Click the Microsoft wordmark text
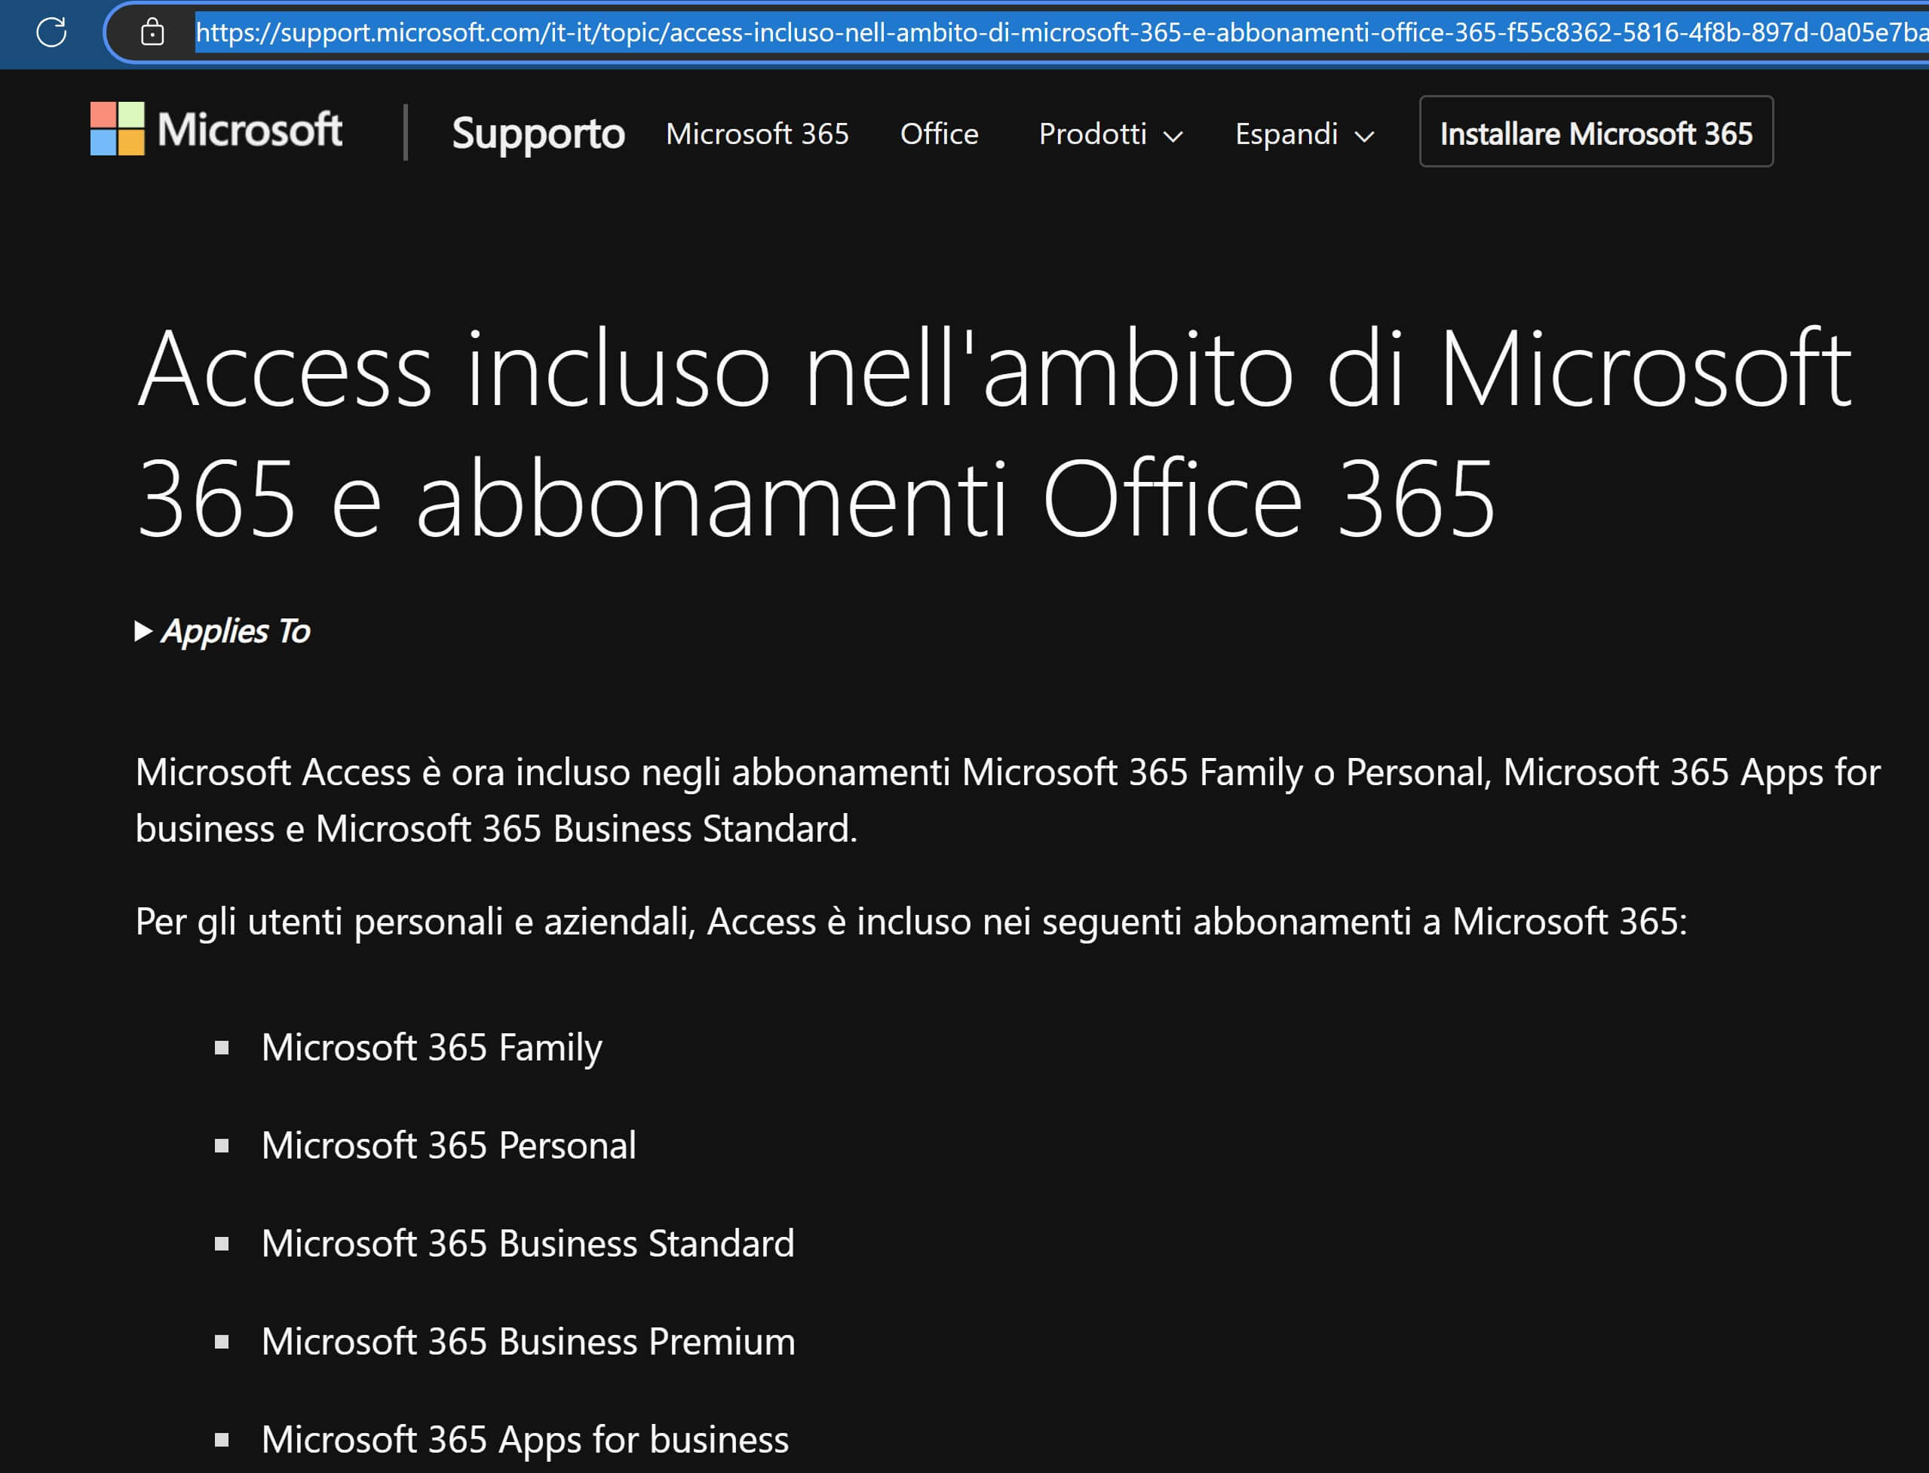The height and width of the screenshot is (1473, 1929). 250,130
